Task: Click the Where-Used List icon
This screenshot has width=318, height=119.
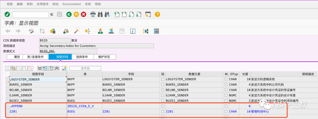Action: [x=88, y=31]
